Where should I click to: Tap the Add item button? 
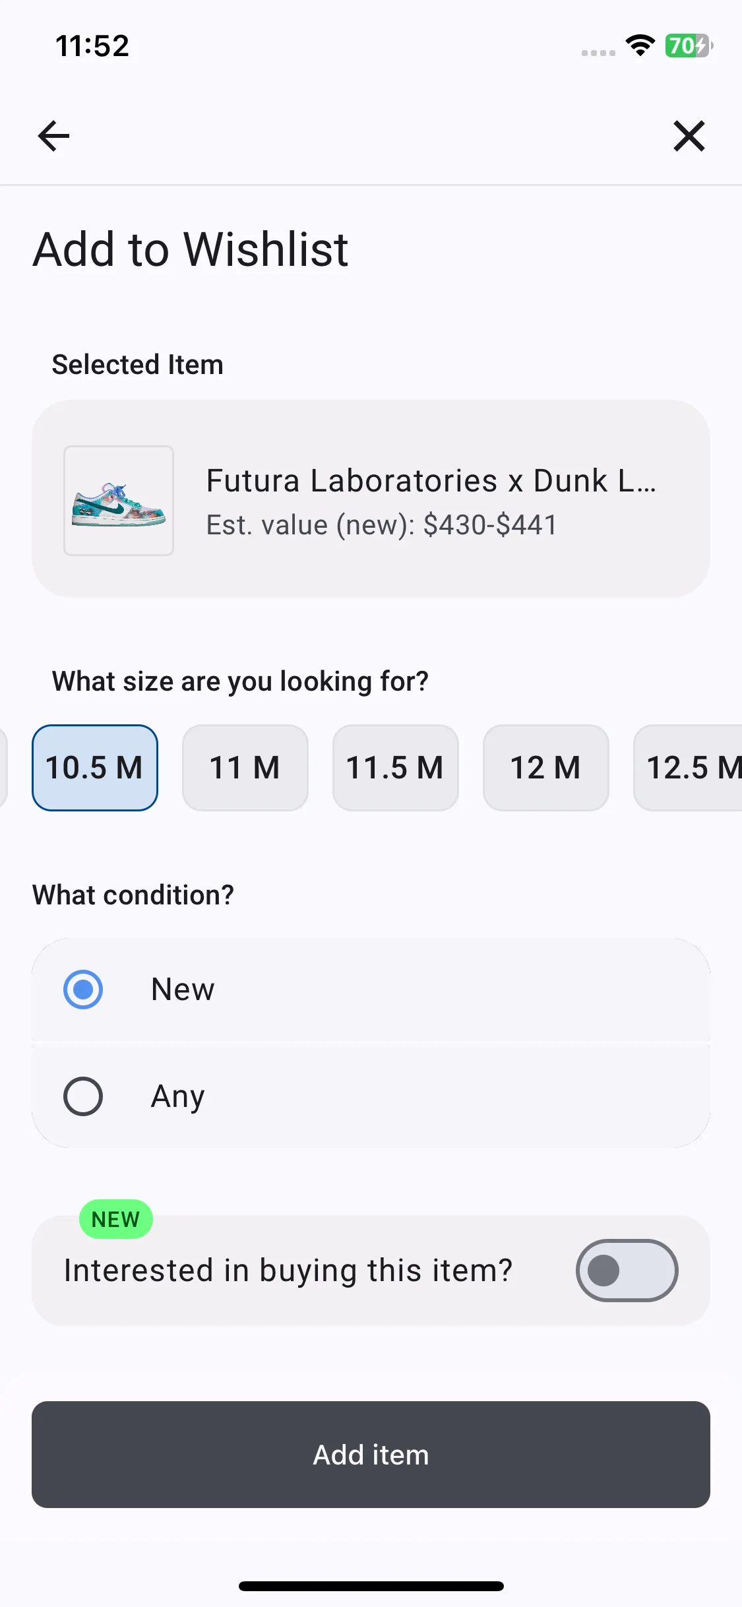coord(371,1455)
